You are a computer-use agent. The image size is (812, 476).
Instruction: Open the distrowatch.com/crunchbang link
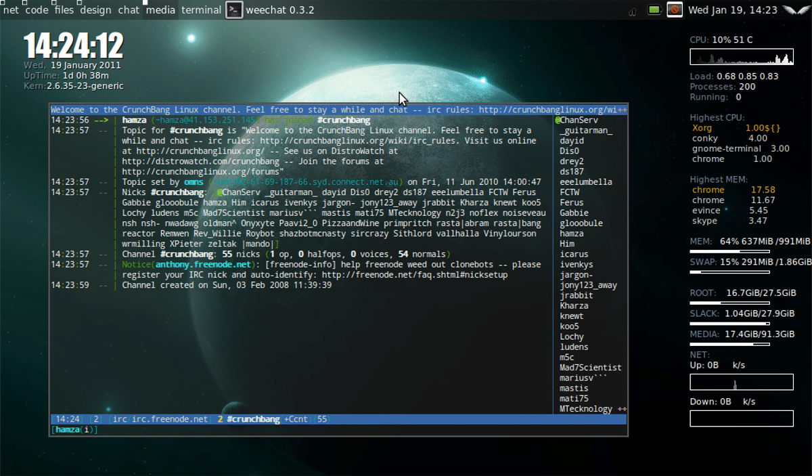pyautogui.click(x=200, y=161)
